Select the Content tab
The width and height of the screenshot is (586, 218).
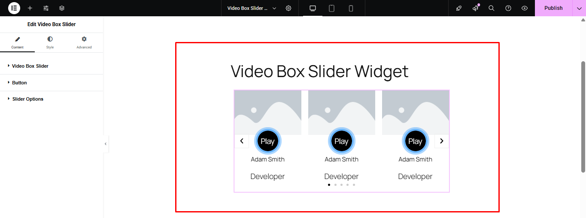click(18, 43)
